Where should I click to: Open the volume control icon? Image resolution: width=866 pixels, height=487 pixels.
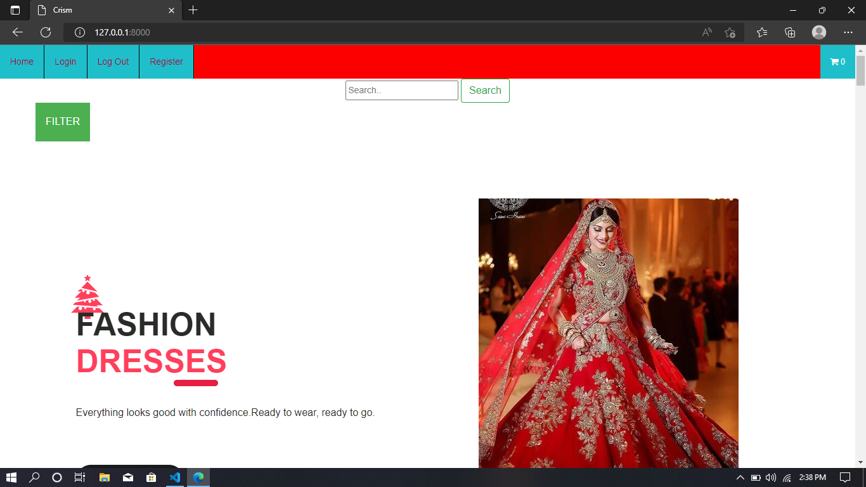coord(771,477)
